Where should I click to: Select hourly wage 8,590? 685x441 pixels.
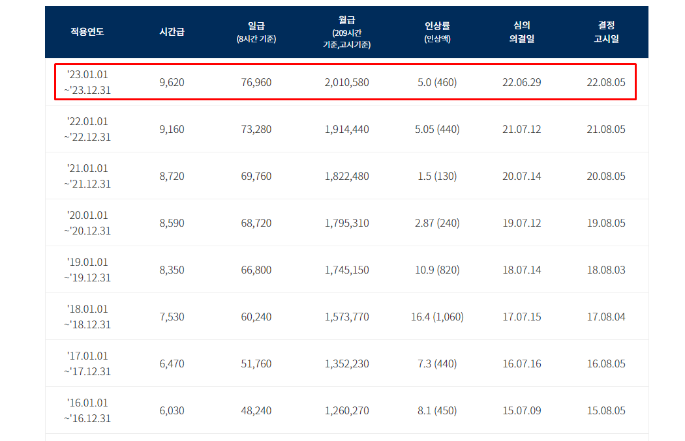[172, 223]
